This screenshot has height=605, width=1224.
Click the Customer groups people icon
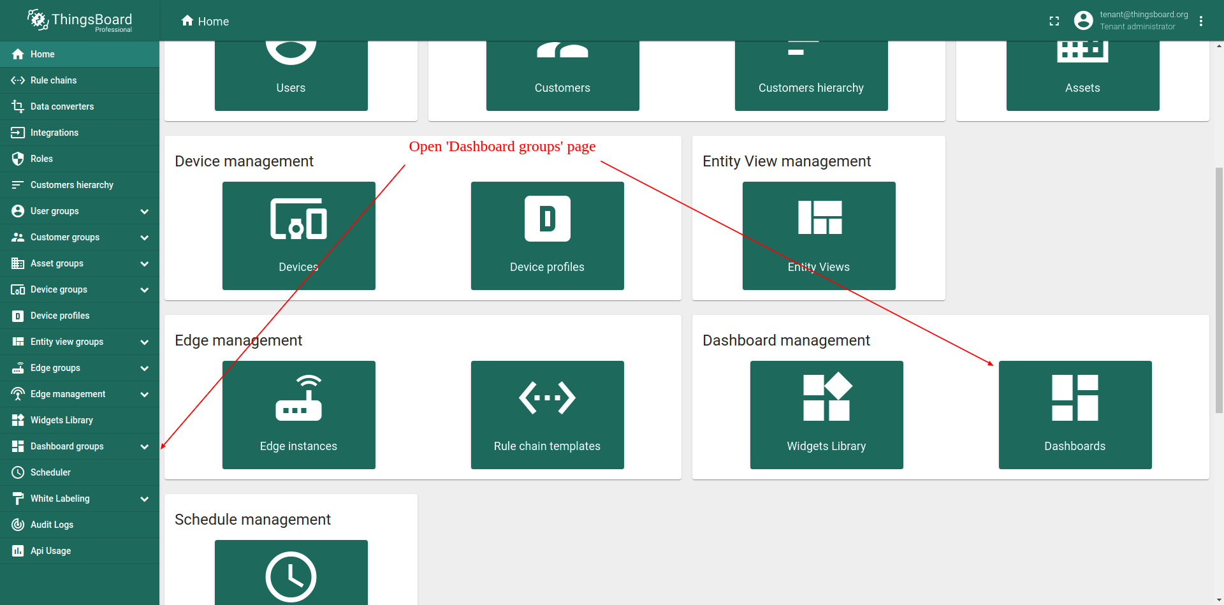18,237
